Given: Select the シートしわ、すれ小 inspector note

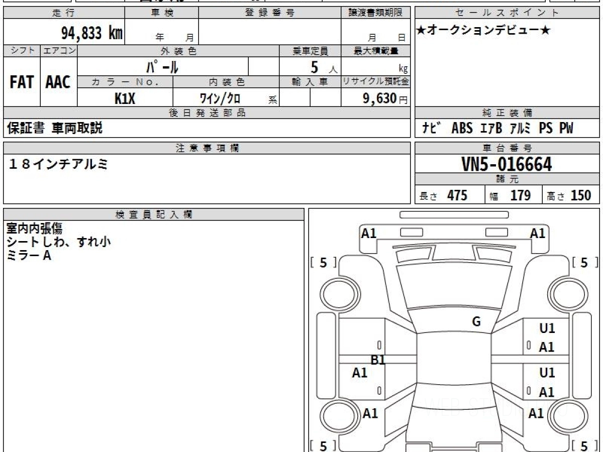Looking at the screenshot, I should pyautogui.click(x=58, y=242).
